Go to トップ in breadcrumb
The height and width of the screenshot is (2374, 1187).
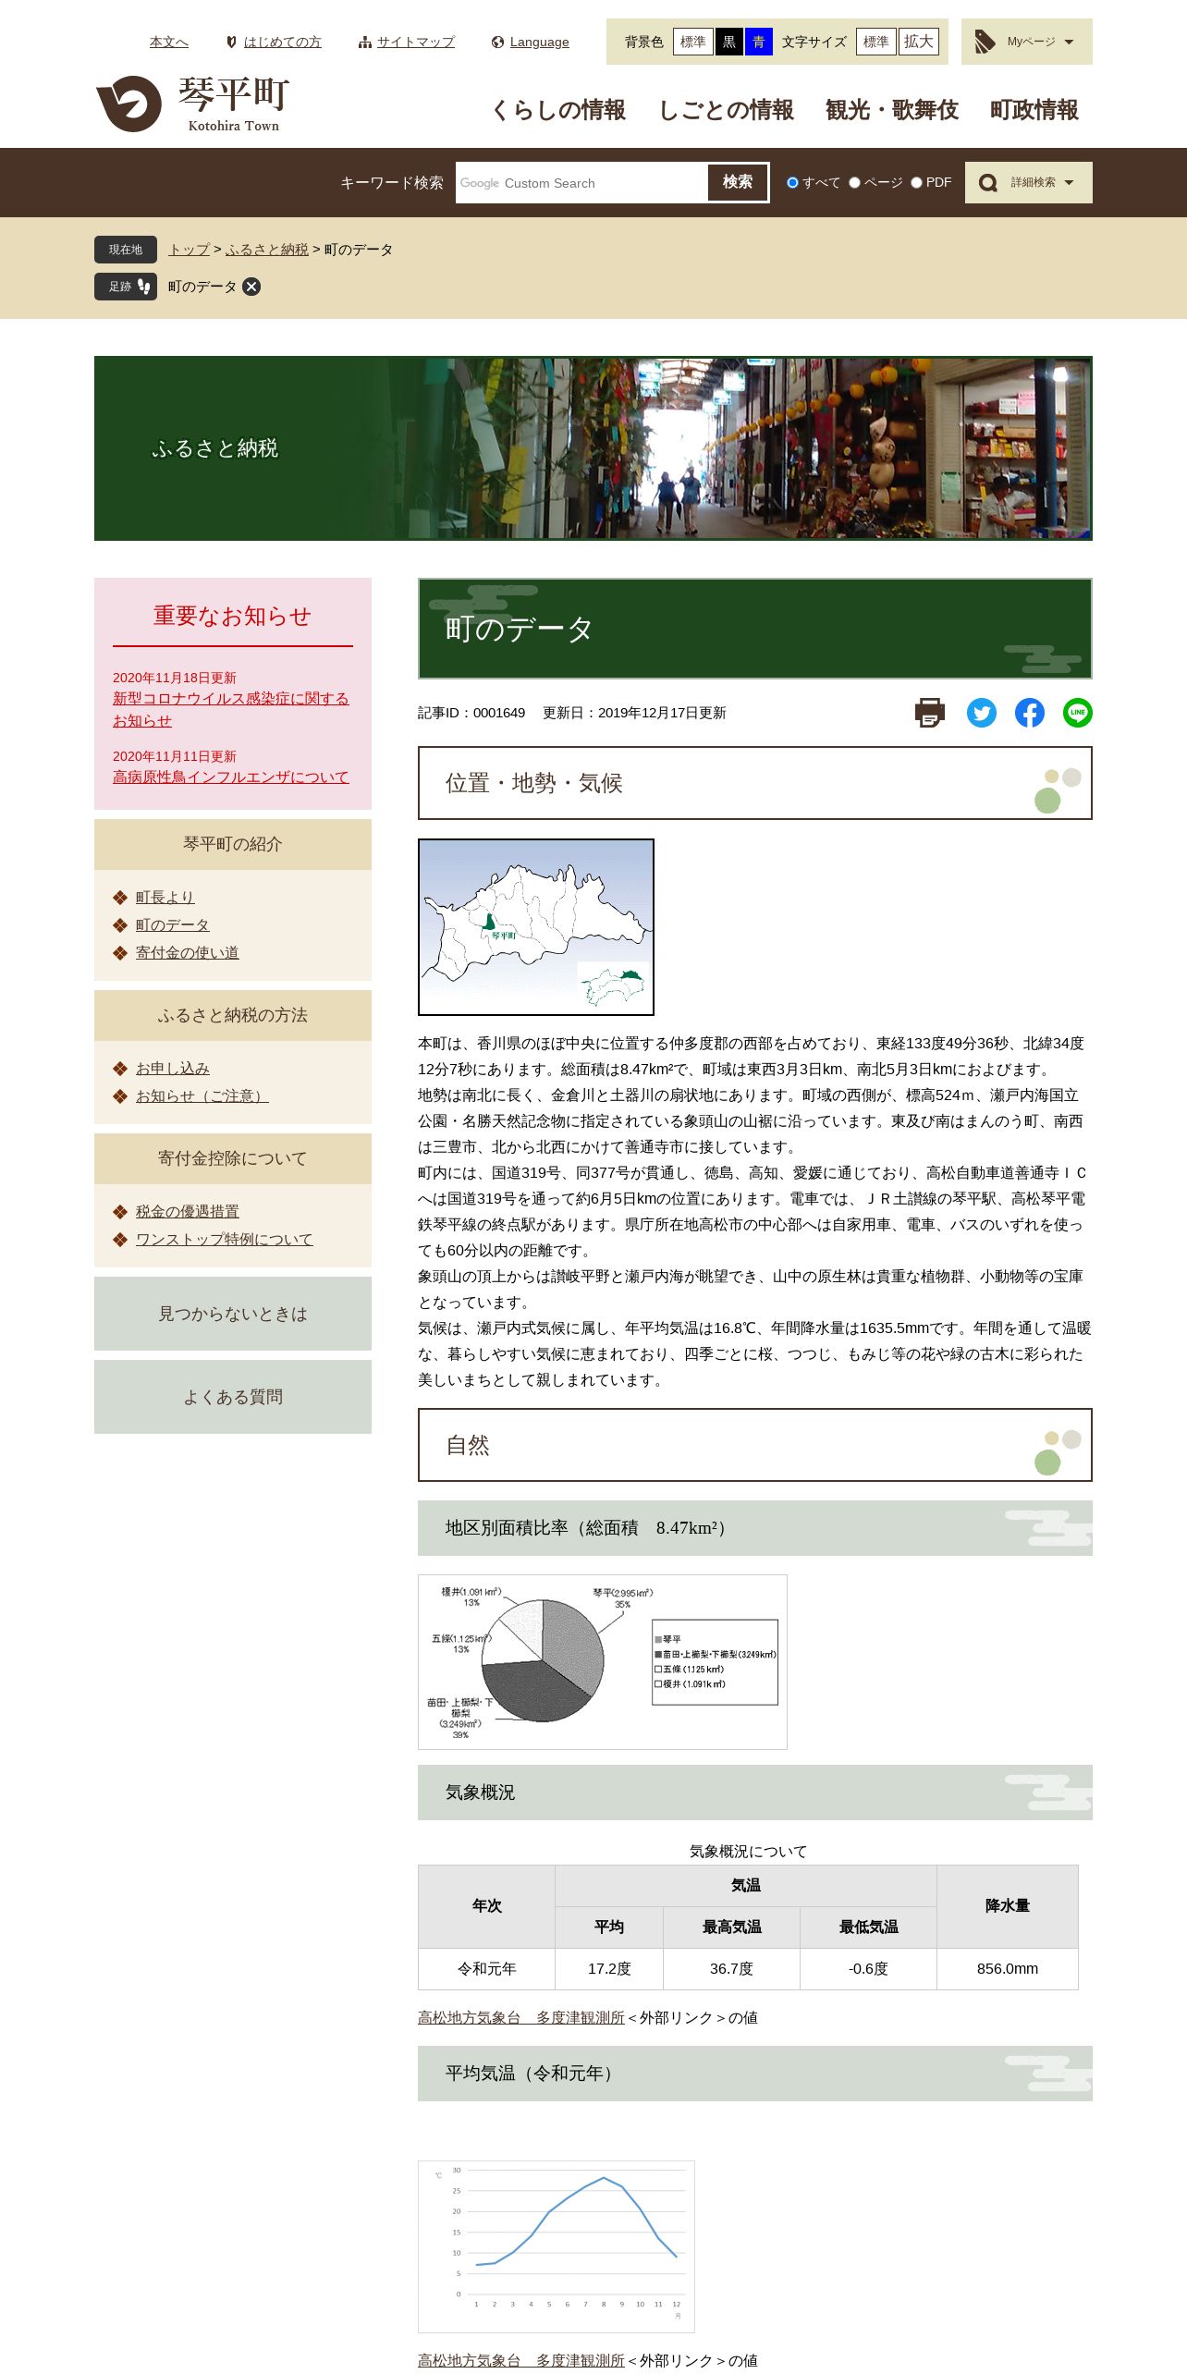pyautogui.click(x=190, y=250)
